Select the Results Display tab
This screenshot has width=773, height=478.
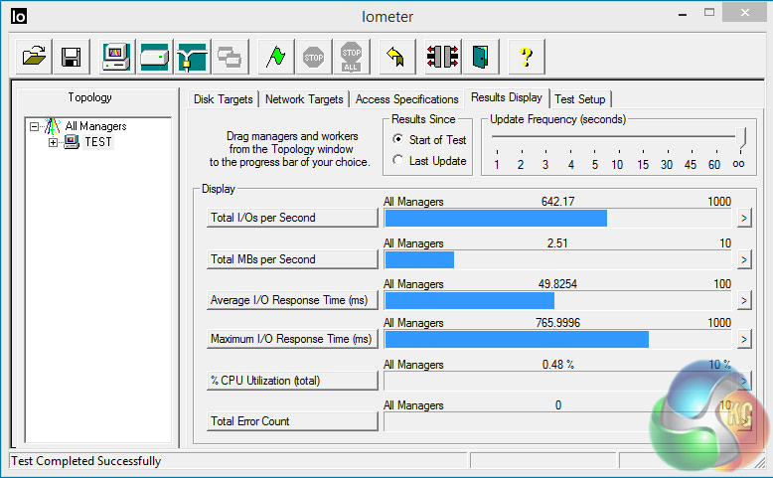click(507, 97)
